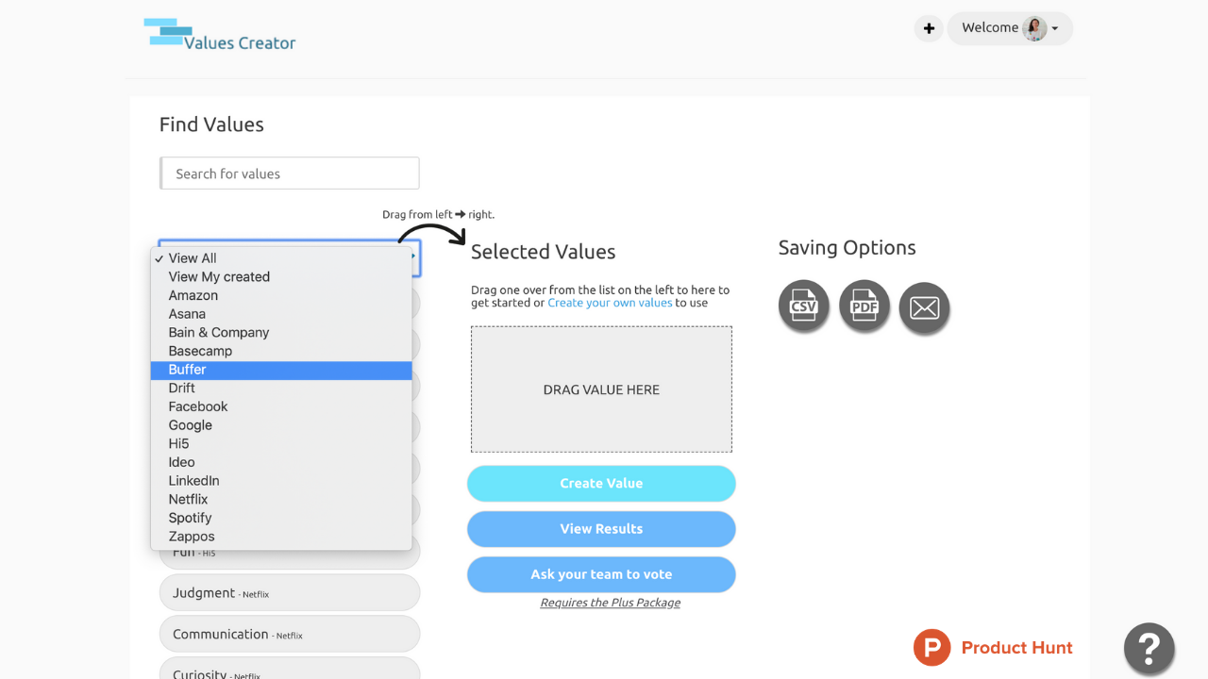Click the View Results button
Image resolution: width=1208 pixels, height=679 pixels.
tap(601, 528)
